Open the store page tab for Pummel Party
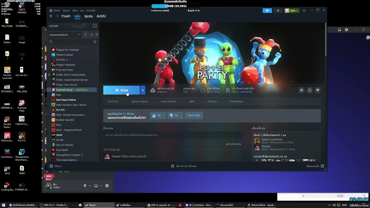The height and width of the screenshot is (208, 370). point(113,101)
